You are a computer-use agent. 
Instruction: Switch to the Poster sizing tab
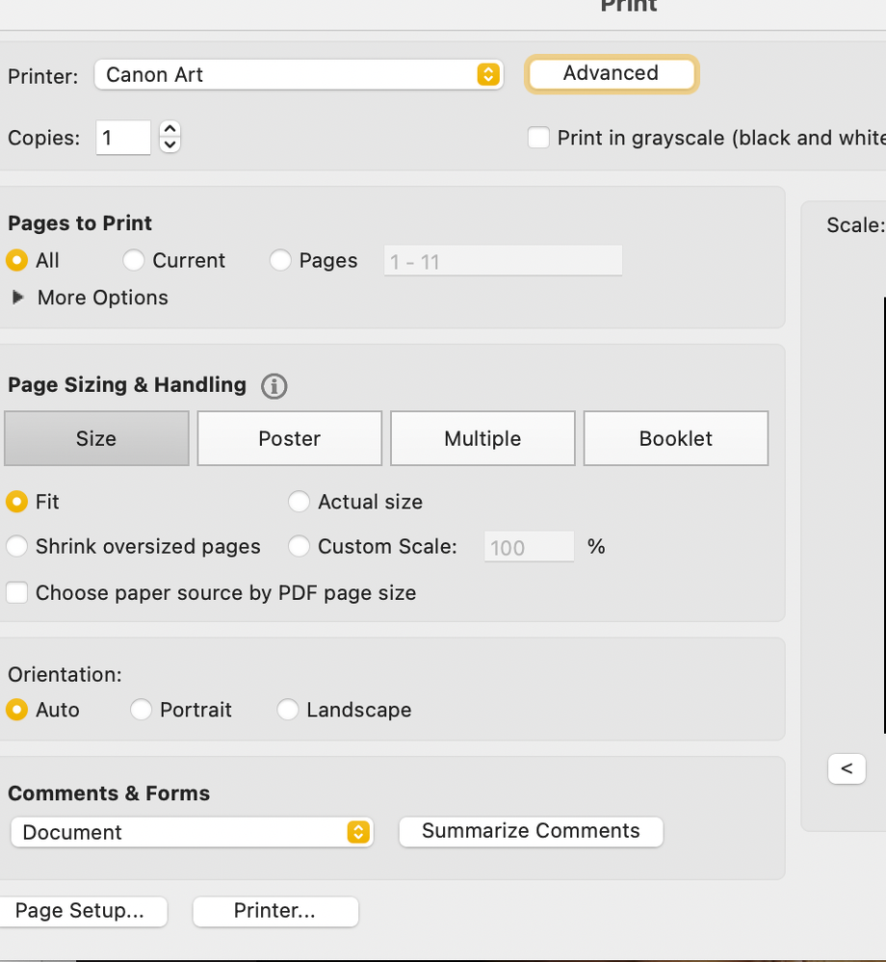pyautogui.click(x=290, y=438)
